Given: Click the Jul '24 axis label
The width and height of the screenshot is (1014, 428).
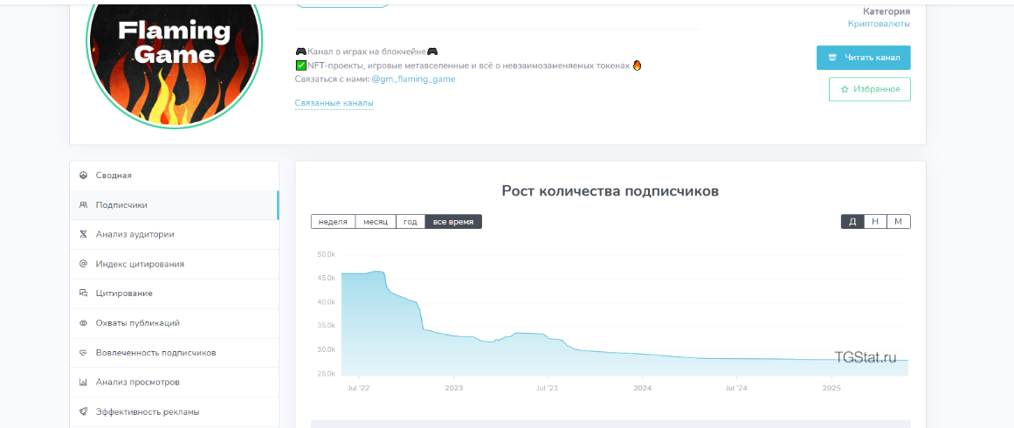Looking at the screenshot, I should click(736, 388).
